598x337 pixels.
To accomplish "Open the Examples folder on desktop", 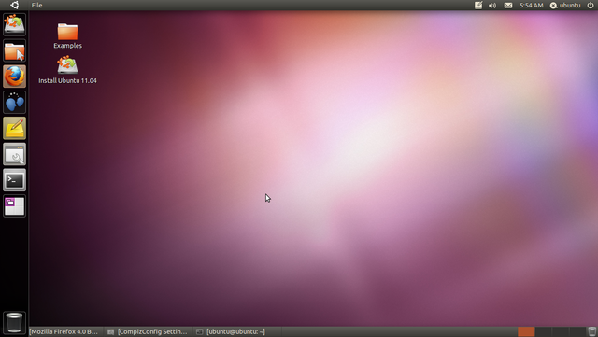I will tap(67, 36).
